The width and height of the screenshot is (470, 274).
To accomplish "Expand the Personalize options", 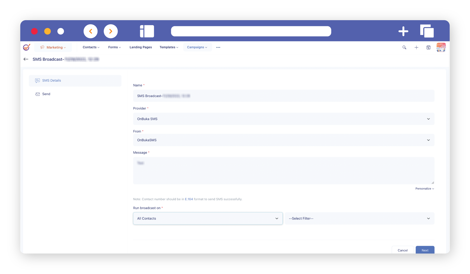I will [x=424, y=189].
